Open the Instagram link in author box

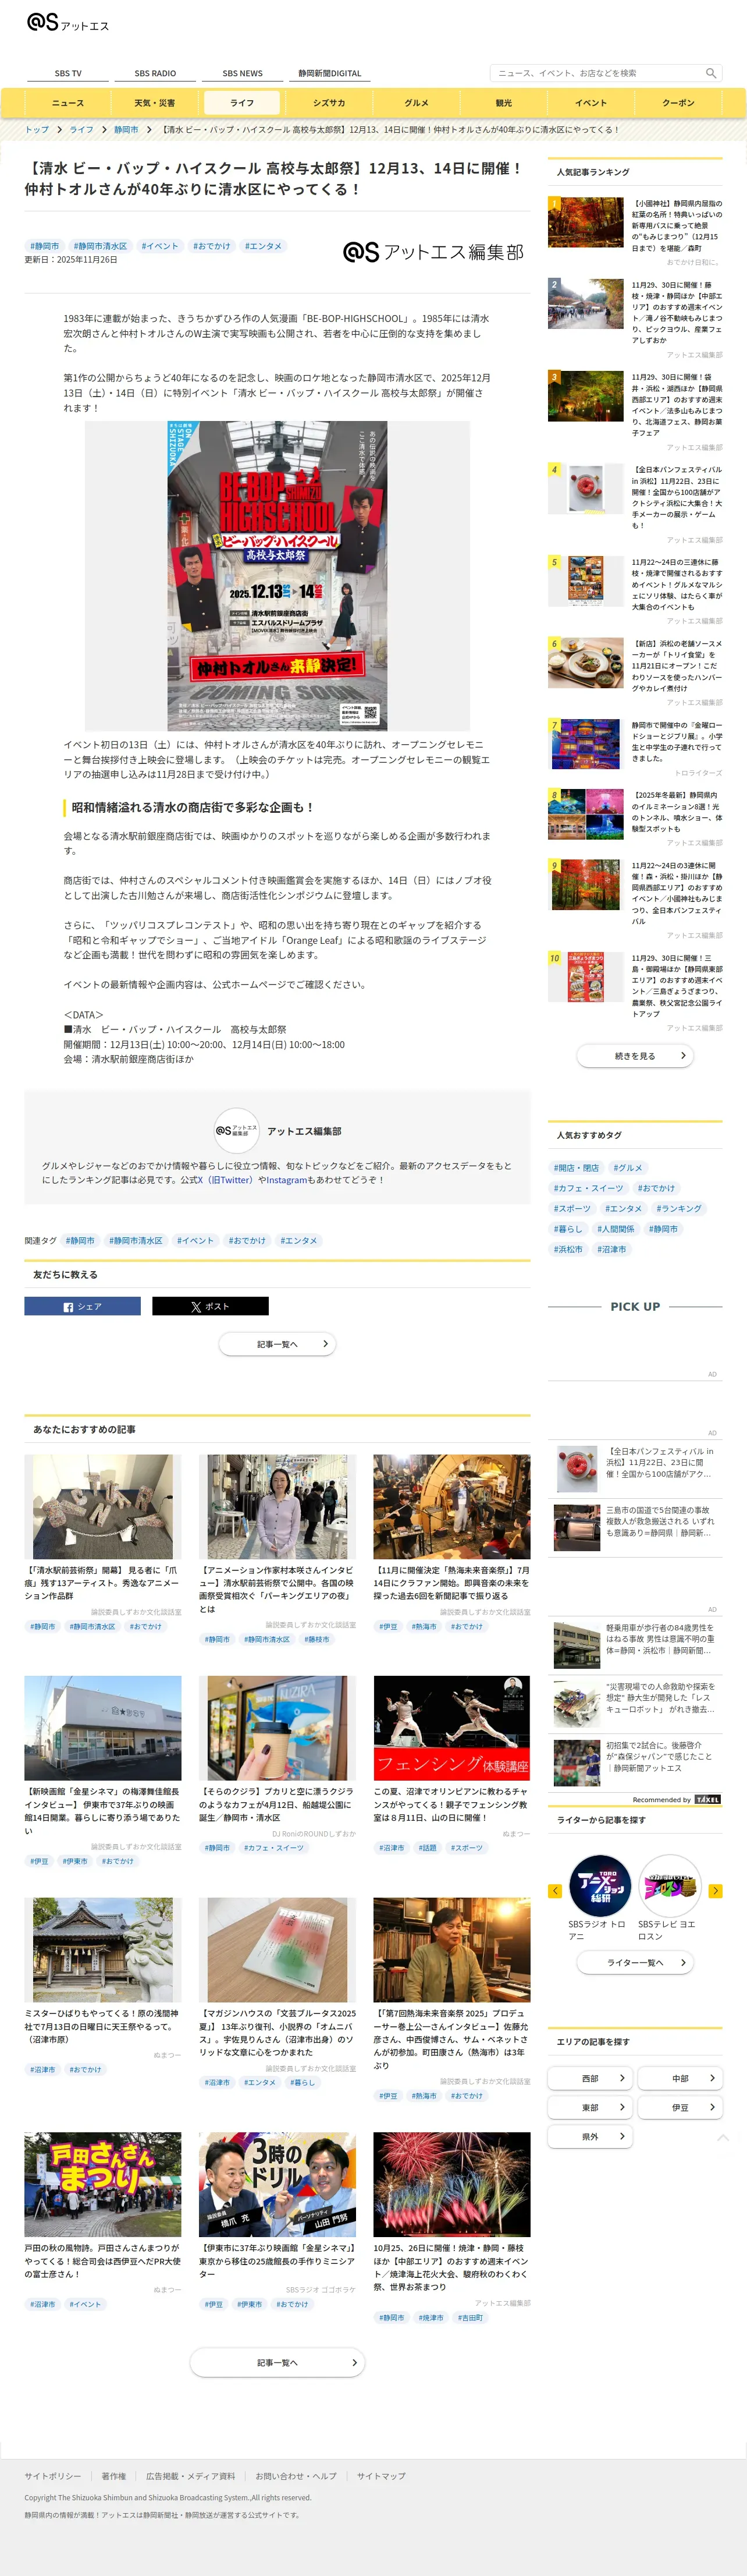(286, 1180)
